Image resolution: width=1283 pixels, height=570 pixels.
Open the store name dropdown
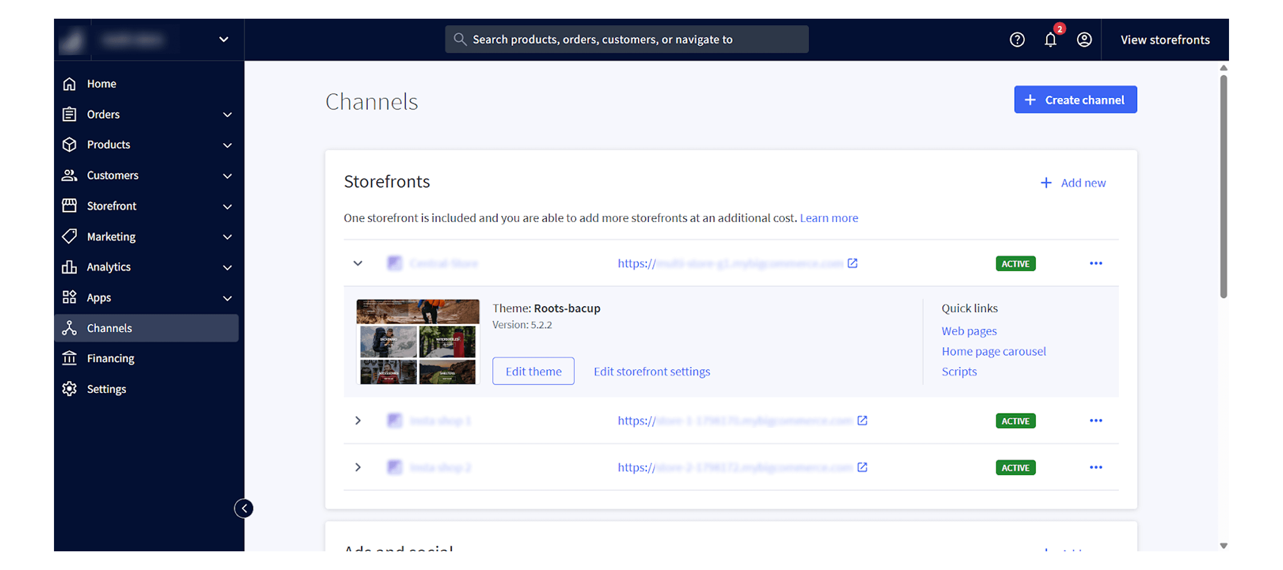click(224, 39)
